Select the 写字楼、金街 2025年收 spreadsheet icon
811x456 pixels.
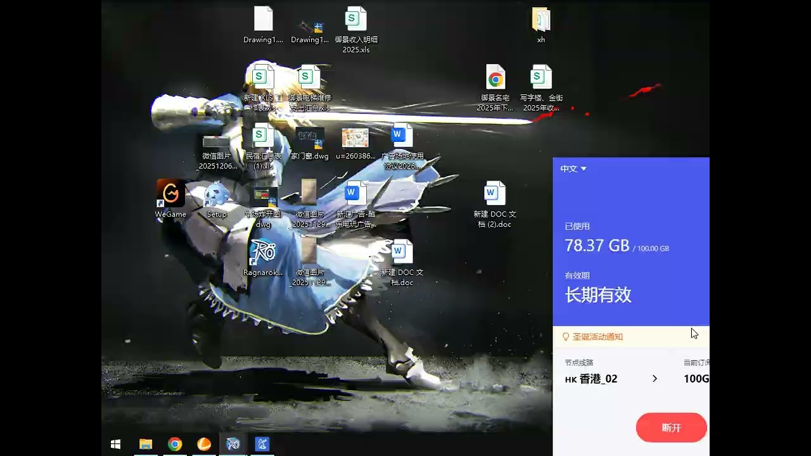click(541, 77)
